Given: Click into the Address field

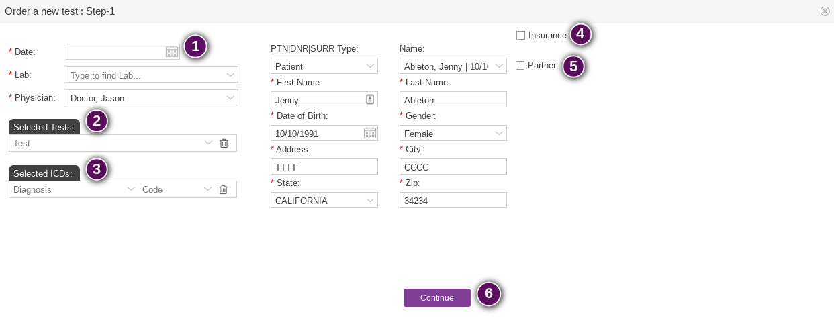Looking at the screenshot, I should click(324, 167).
